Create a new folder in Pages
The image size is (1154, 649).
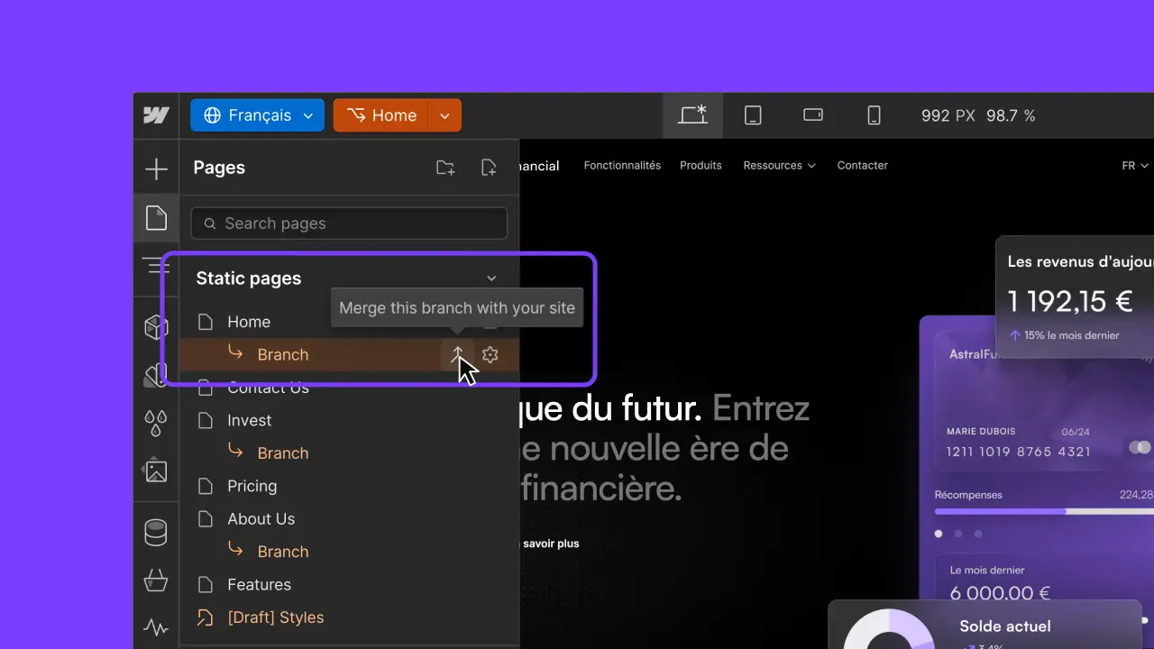pos(444,167)
